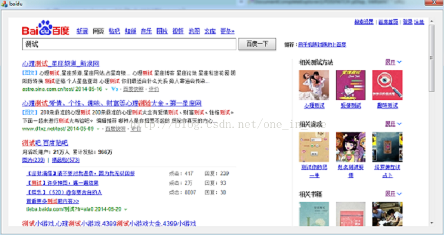The image size is (444, 235).
Task: Open the 知道 zhidao tab
Action: click(131, 31)
